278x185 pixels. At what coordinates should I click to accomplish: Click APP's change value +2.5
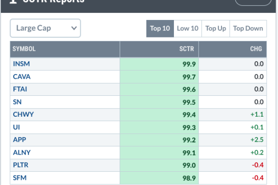[x=257, y=140]
